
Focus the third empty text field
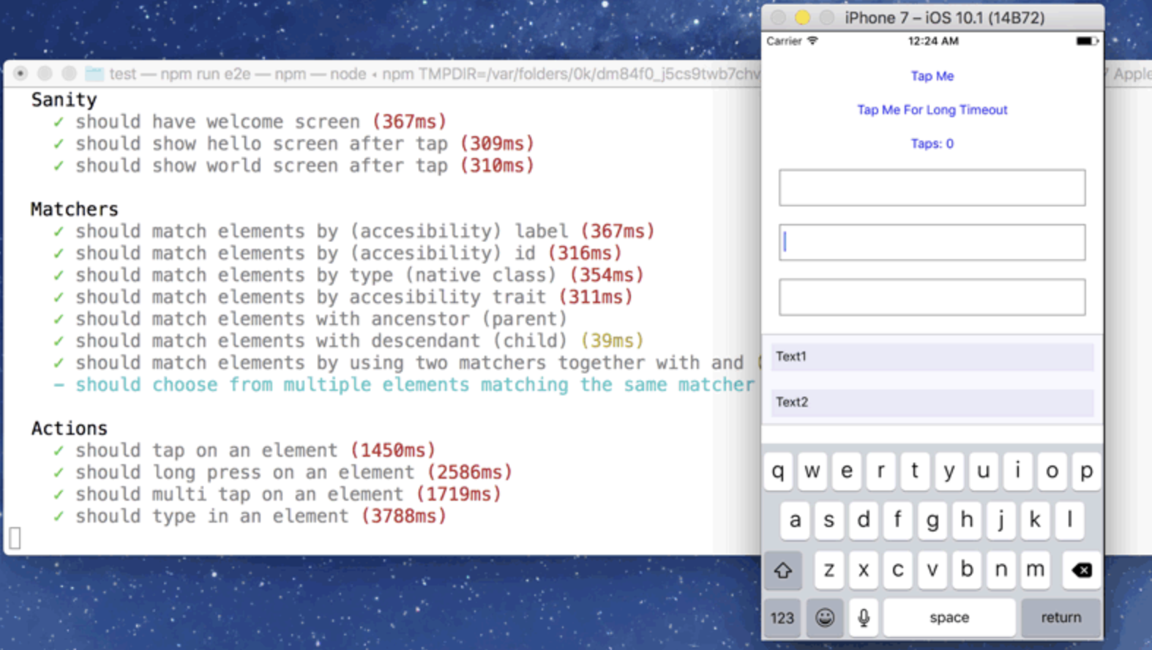(932, 297)
